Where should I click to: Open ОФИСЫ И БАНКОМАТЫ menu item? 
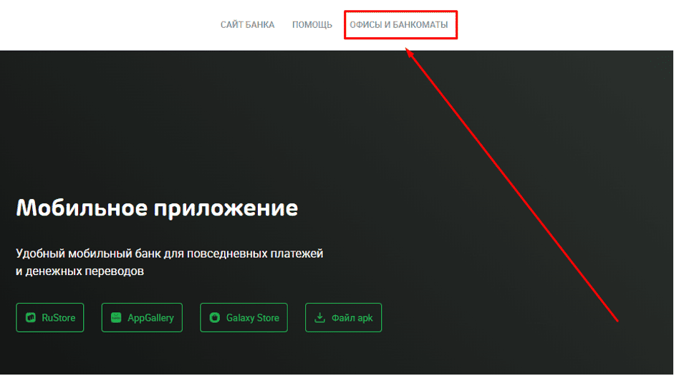(x=398, y=25)
